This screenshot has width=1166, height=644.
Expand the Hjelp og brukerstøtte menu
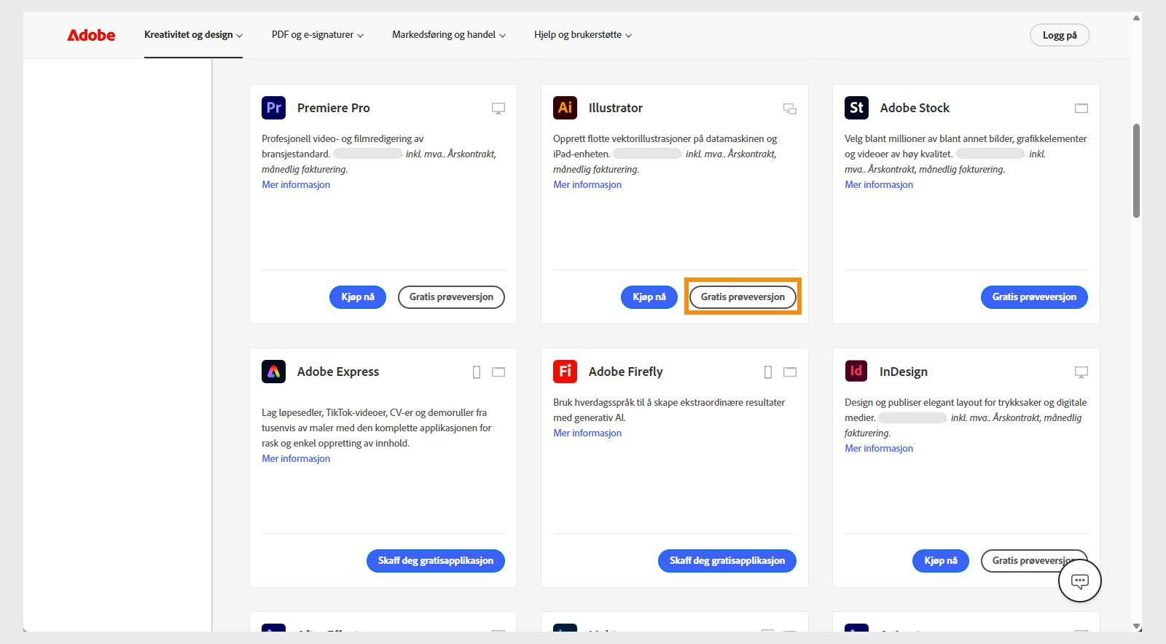pos(583,35)
